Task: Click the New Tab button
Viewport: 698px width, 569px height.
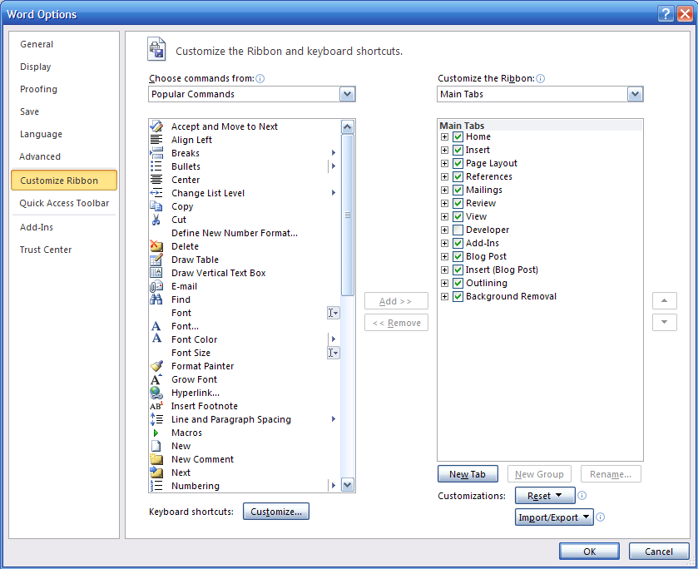Action: coord(468,474)
